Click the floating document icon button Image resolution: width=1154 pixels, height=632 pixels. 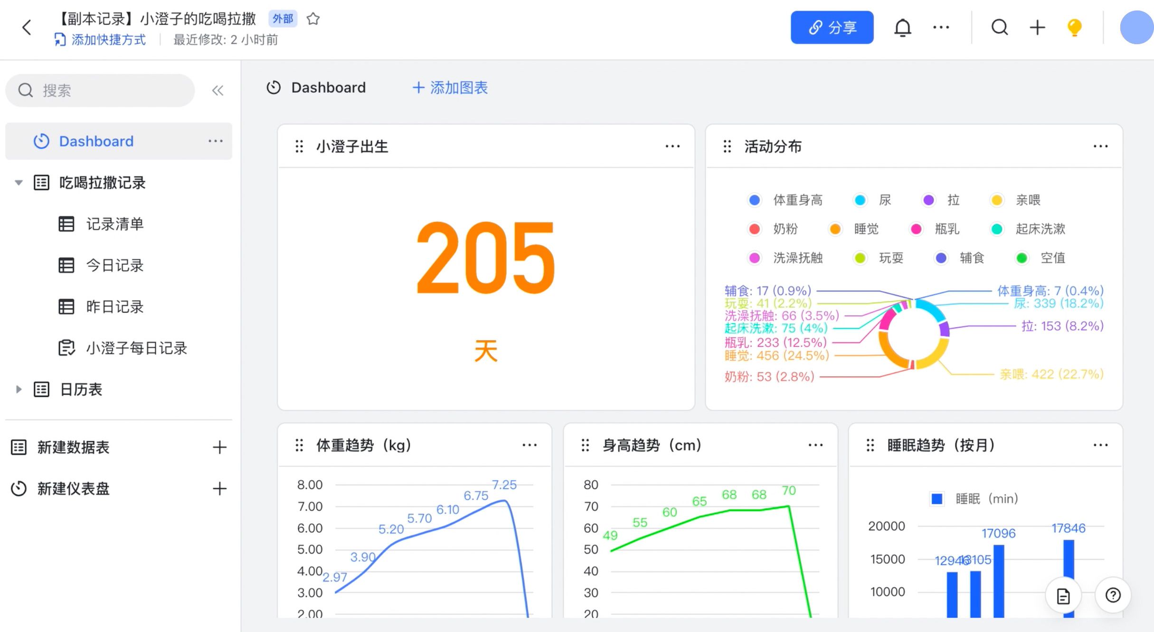1063,596
